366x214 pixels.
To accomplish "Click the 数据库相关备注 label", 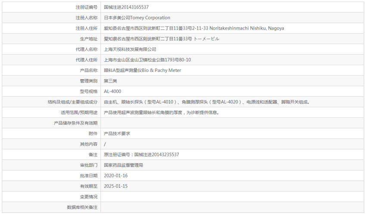I will pyautogui.click(x=82, y=207).
